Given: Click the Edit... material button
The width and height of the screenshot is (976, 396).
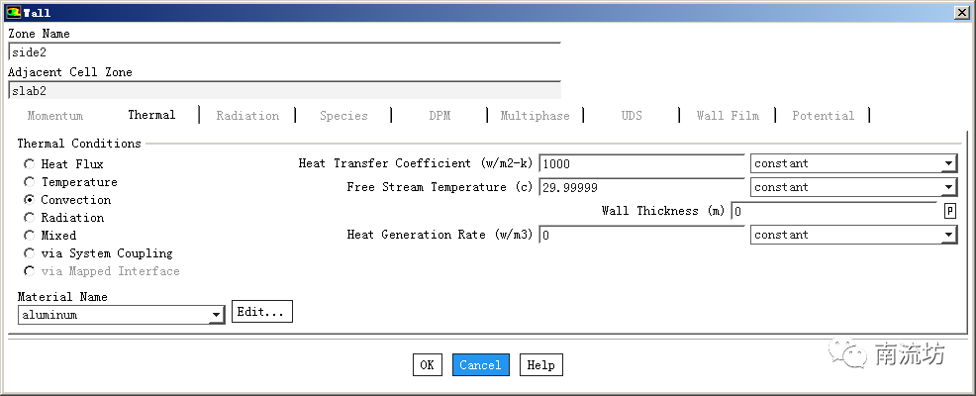Looking at the screenshot, I should [262, 312].
